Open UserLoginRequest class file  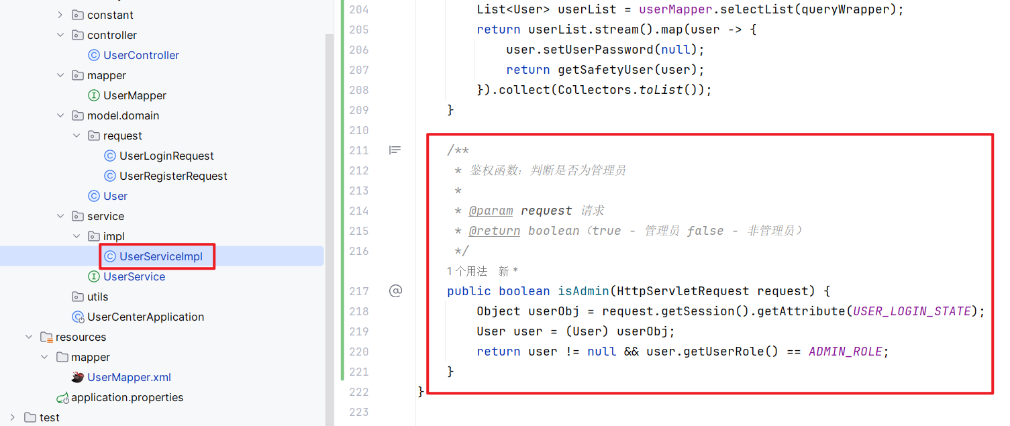click(166, 156)
